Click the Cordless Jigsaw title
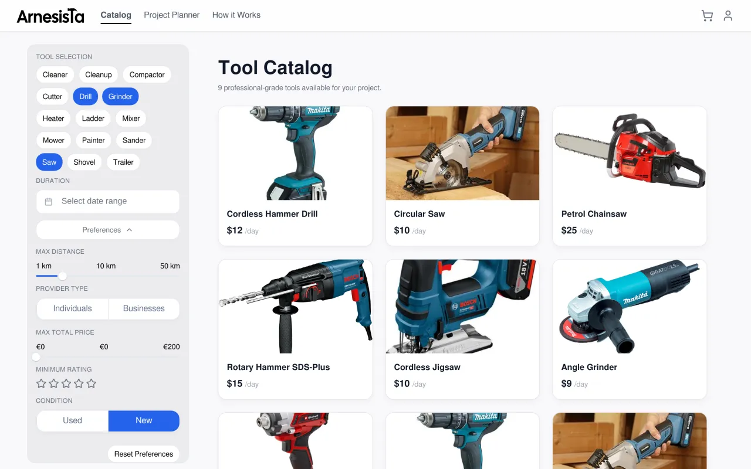Image resolution: width=751 pixels, height=469 pixels. [x=427, y=367]
